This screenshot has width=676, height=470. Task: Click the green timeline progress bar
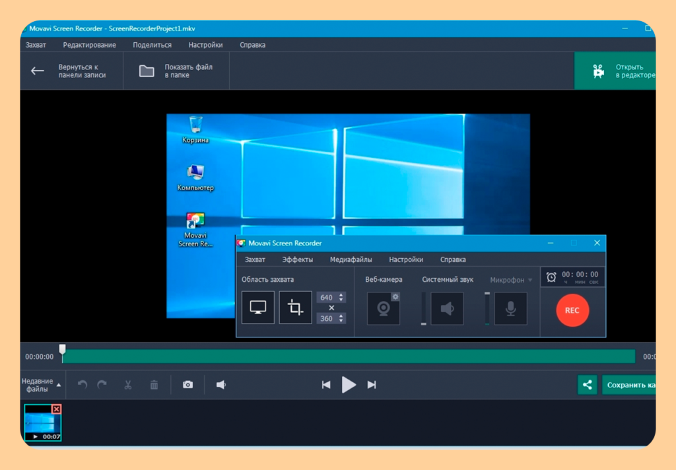pyautogui.click(x=349, y=356)
